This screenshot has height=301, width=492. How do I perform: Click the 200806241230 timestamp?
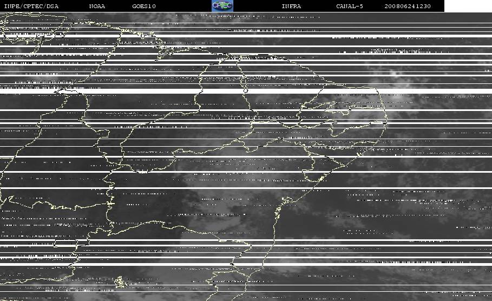tap(408, 6)
